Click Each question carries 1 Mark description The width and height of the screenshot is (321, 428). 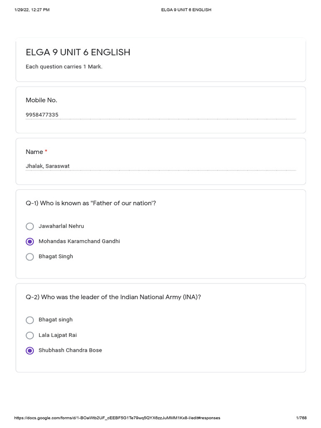[64, 66]
